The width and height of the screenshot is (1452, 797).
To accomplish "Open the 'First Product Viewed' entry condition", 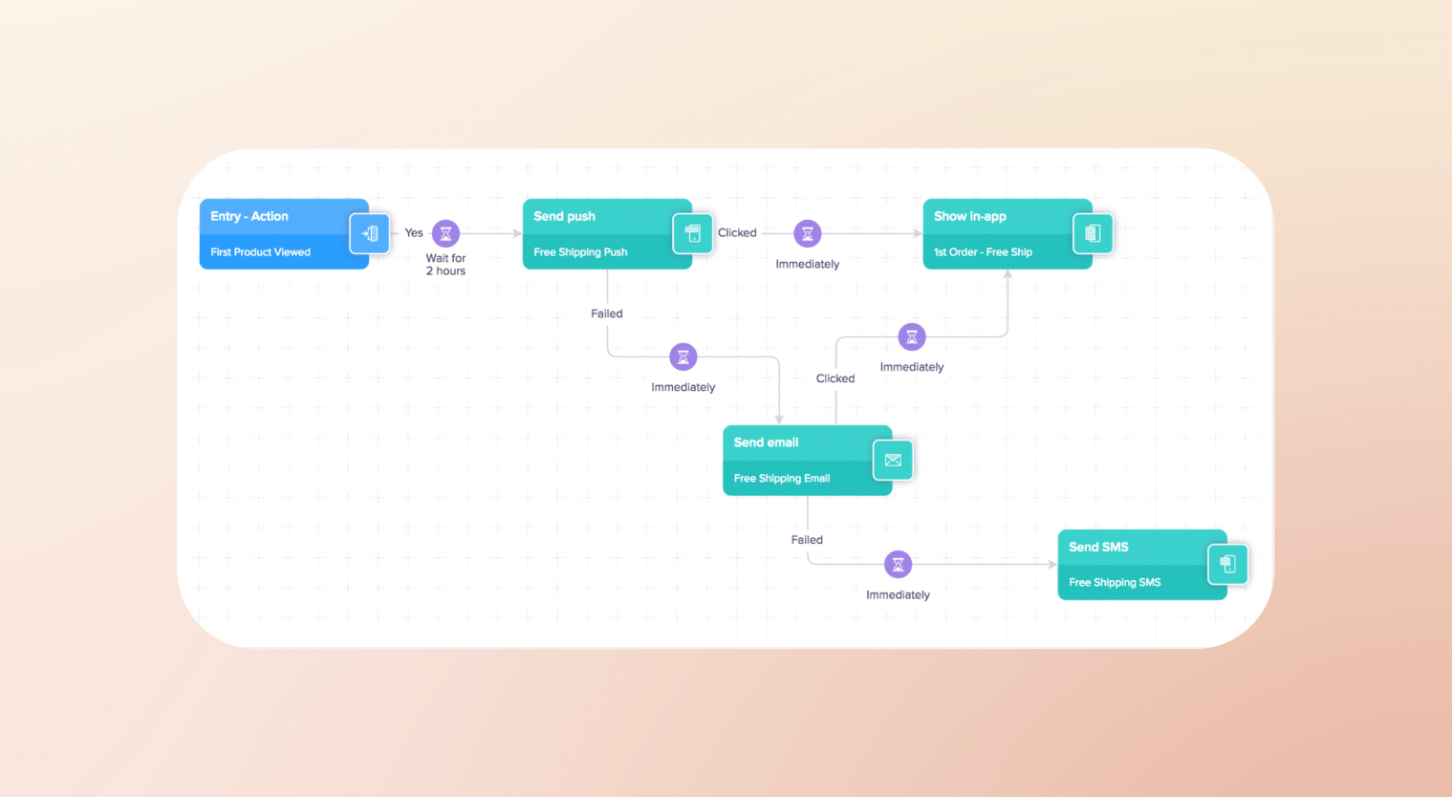I will click(260, 252).
